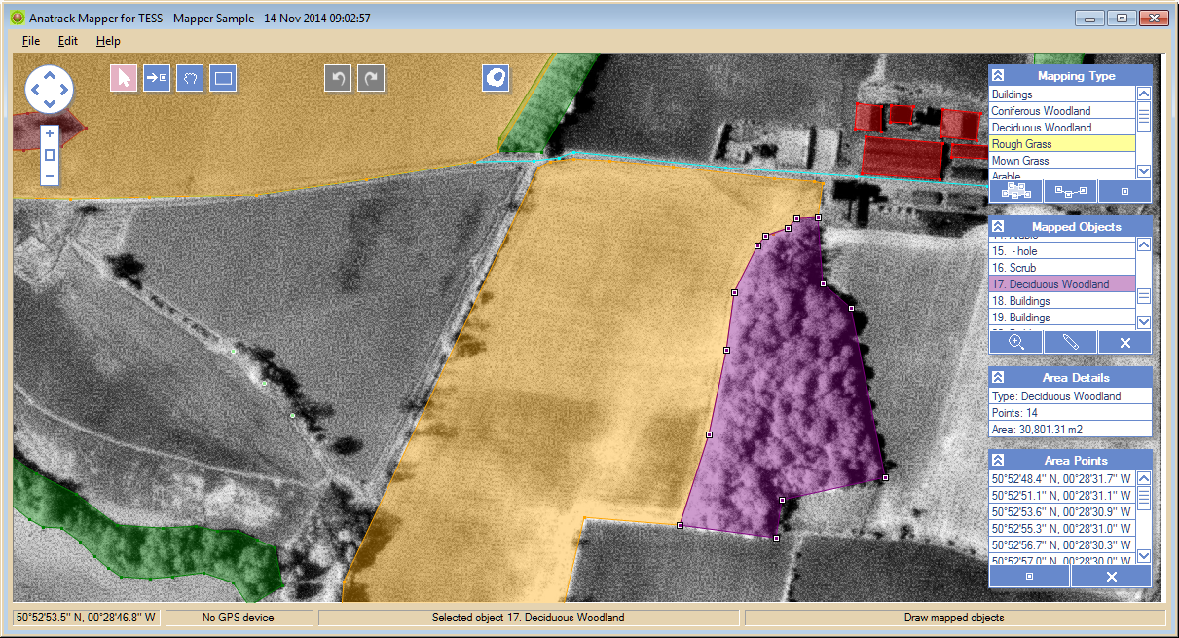Select 16. Scrub in Mapped Objects
The width and height of the screenshot is (1179, 638).
[x=1013, y=268]
